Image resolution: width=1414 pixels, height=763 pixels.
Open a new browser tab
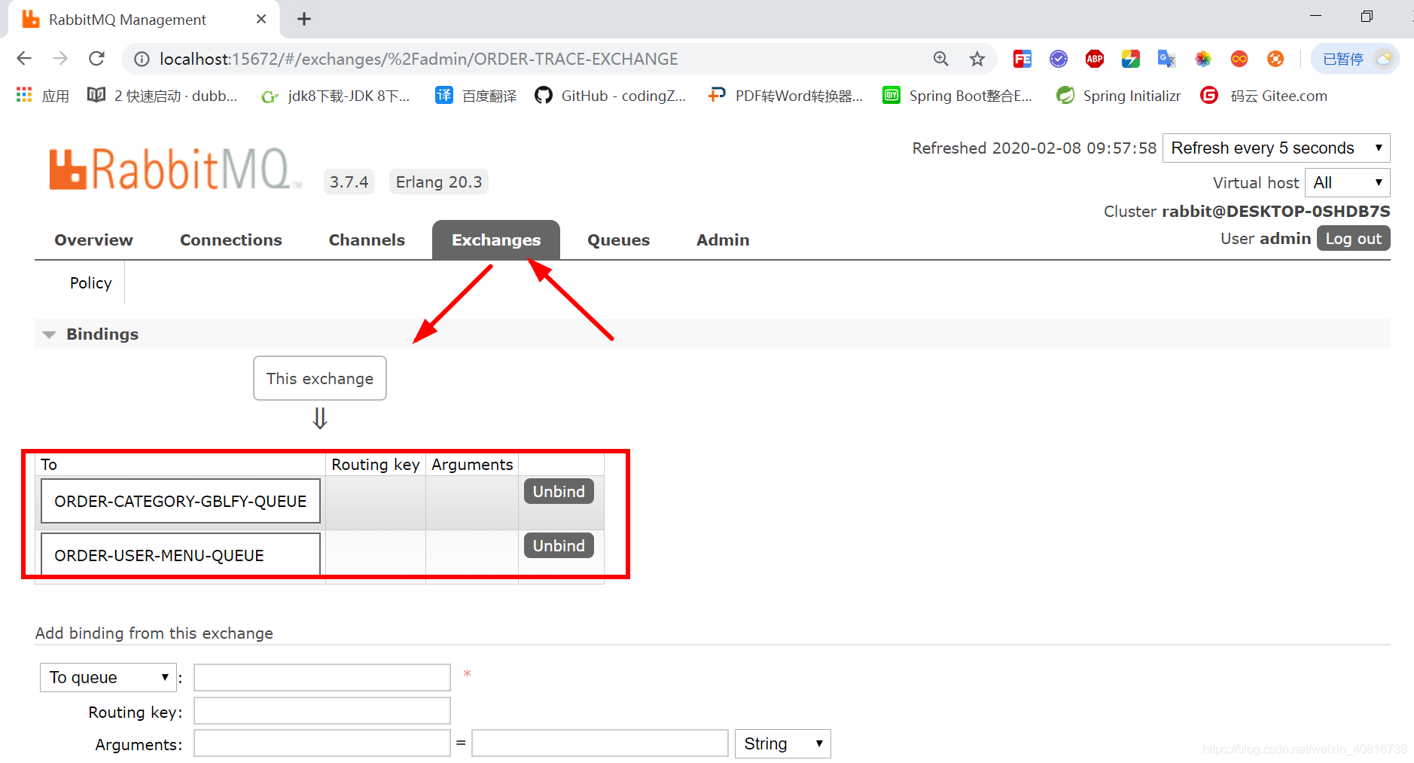tap(304, 19)
